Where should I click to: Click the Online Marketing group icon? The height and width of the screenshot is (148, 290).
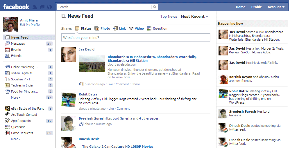tap(7, 67)
